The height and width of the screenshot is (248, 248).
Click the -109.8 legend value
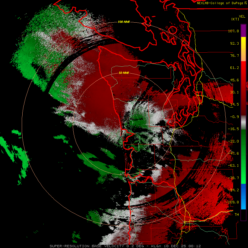(x=233, y=202)
